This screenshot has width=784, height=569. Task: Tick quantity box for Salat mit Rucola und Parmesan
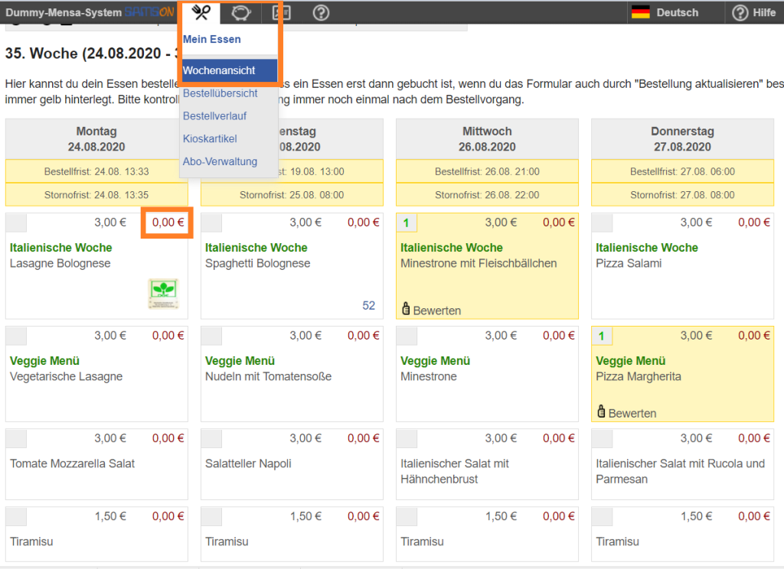point(603,439)
